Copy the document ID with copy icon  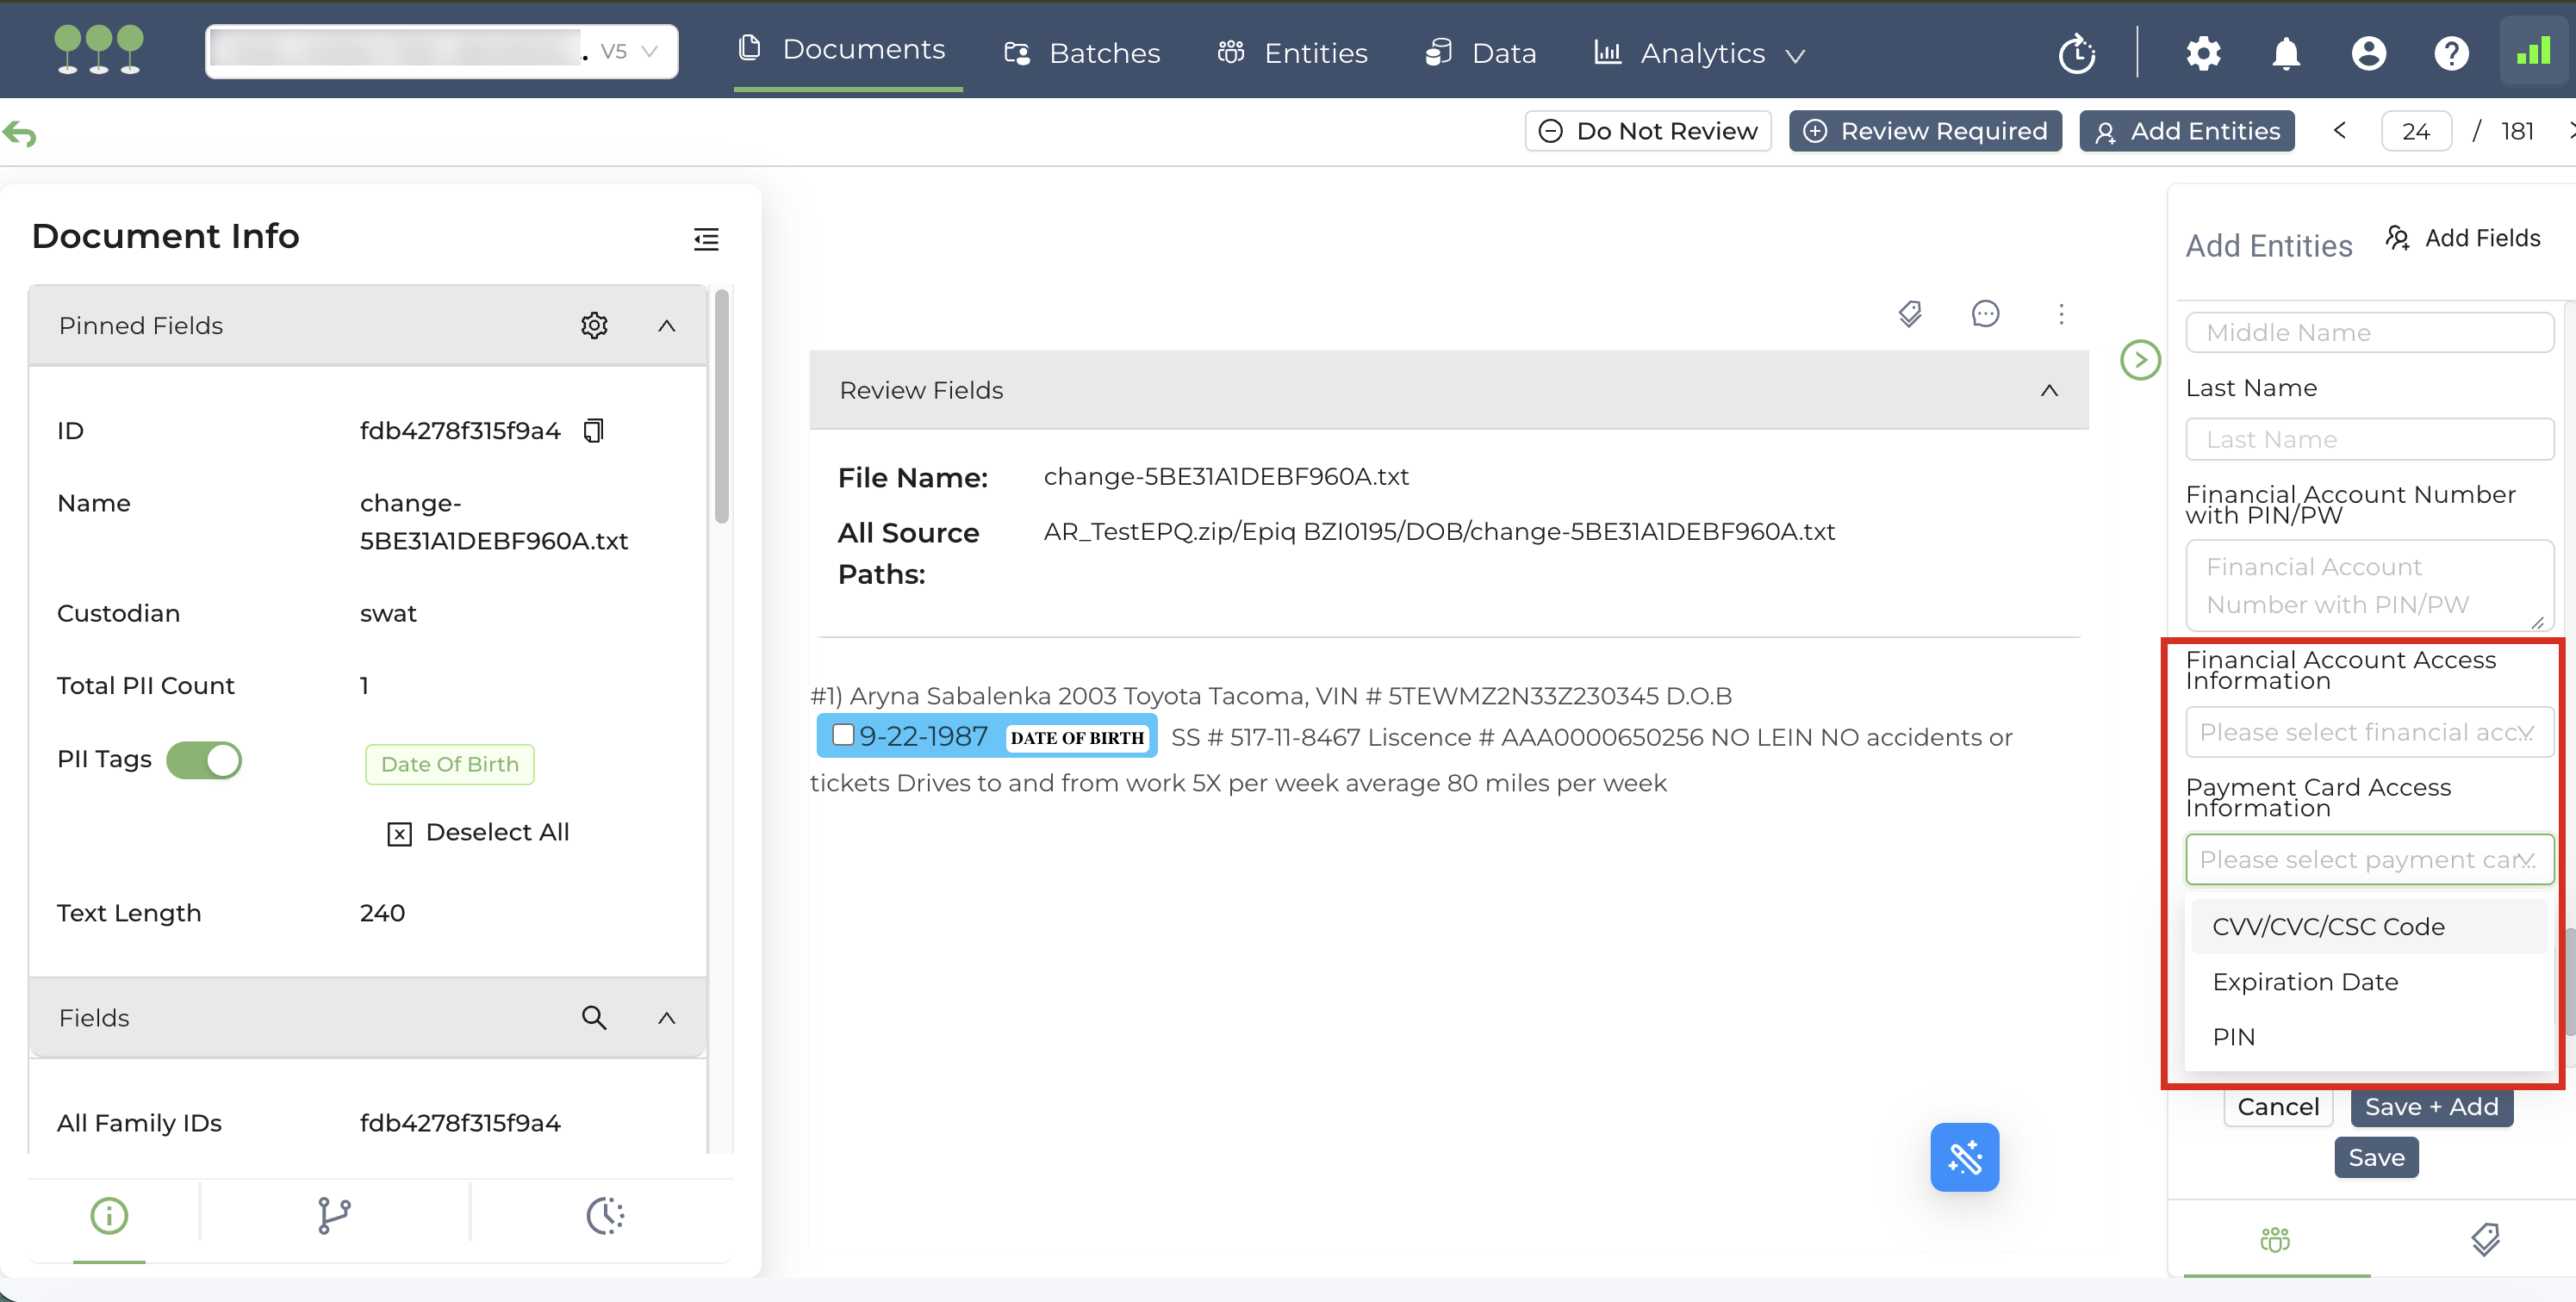(593, 431)
